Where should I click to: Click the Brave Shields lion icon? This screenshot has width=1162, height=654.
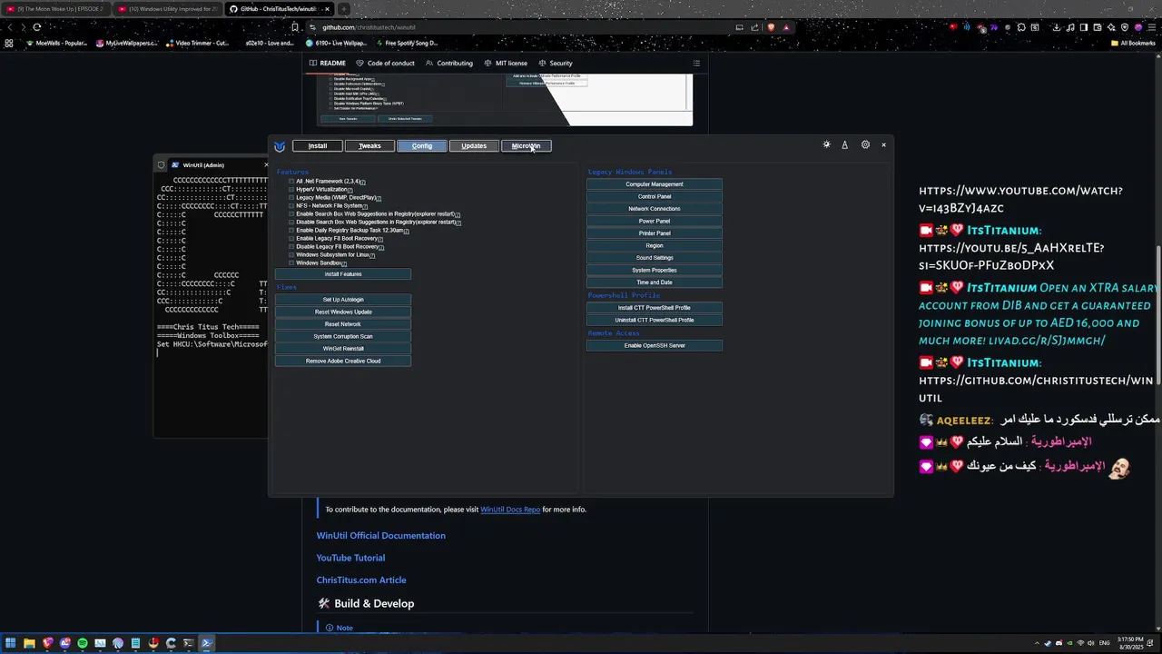pyautogui.click(x=771, y=27)
